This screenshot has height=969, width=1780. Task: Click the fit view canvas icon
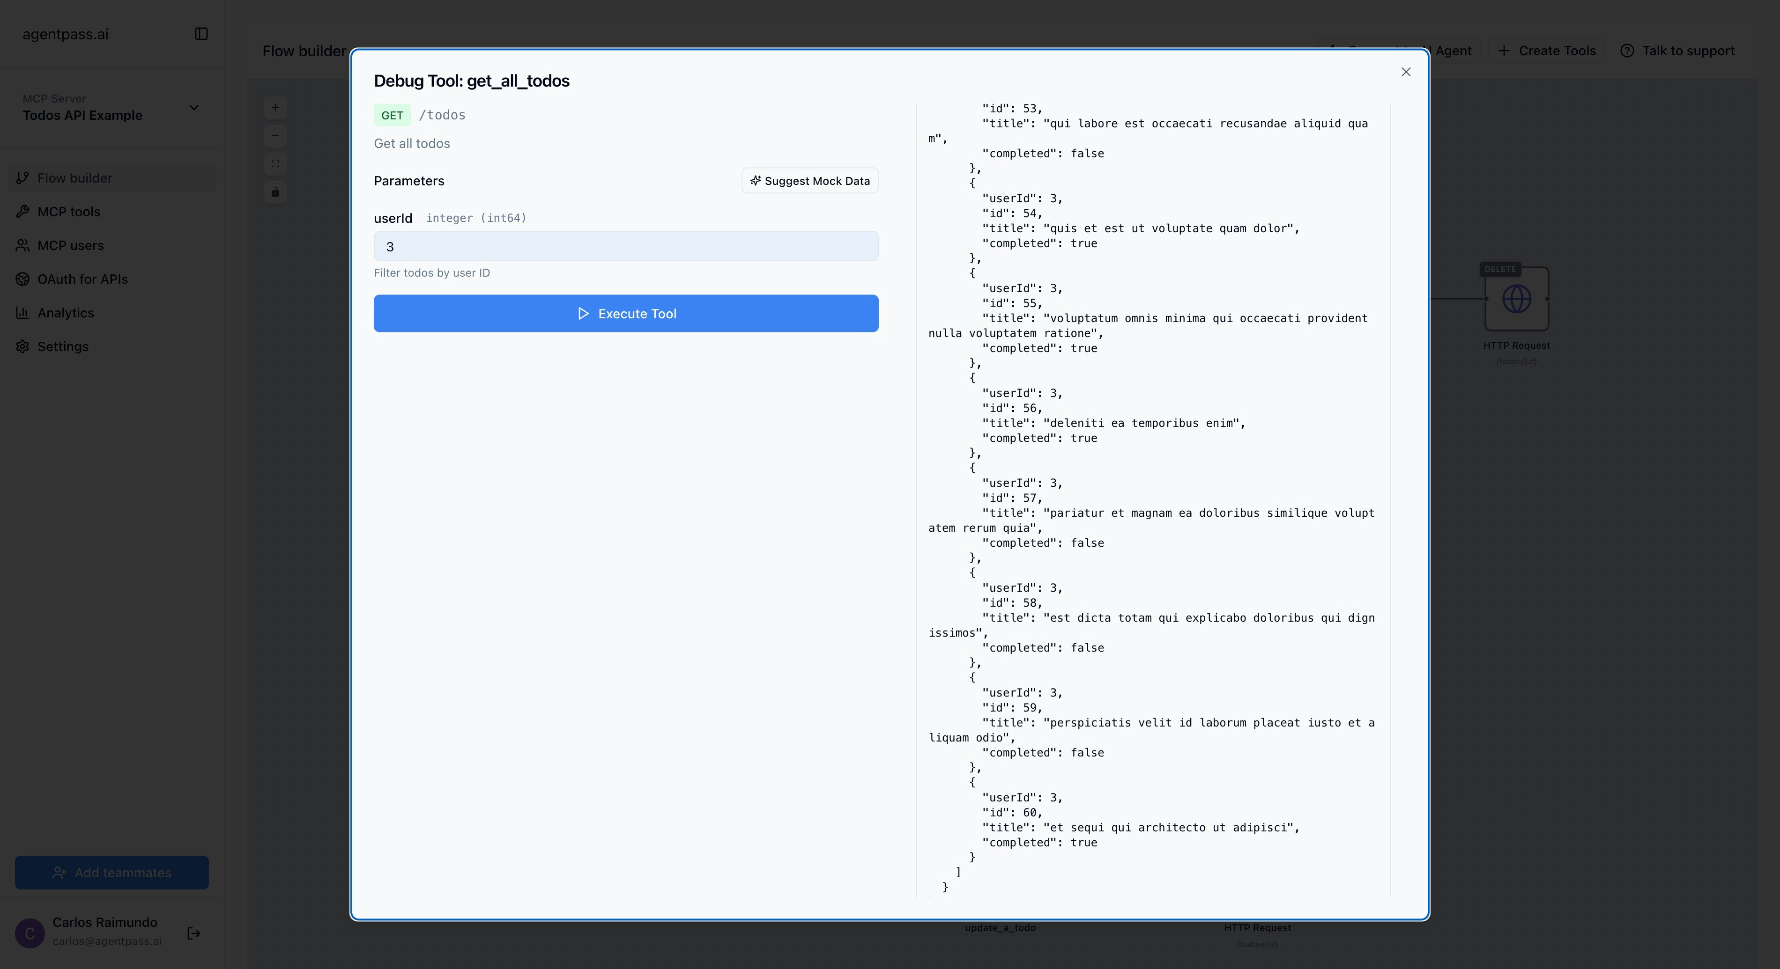coord(275,164)
